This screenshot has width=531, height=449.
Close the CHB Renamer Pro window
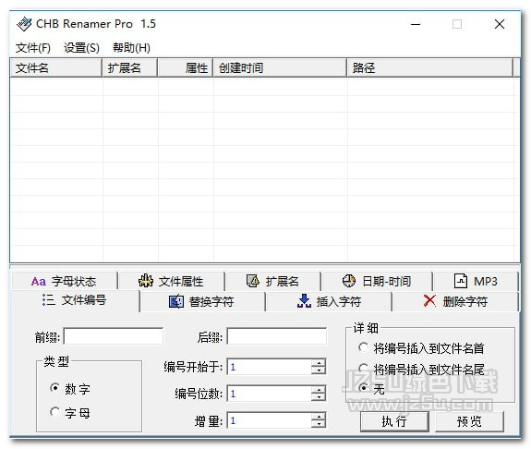pos(500,24)
